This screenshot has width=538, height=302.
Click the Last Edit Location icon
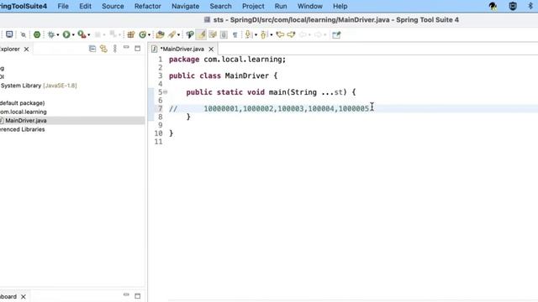pos(280,34)
